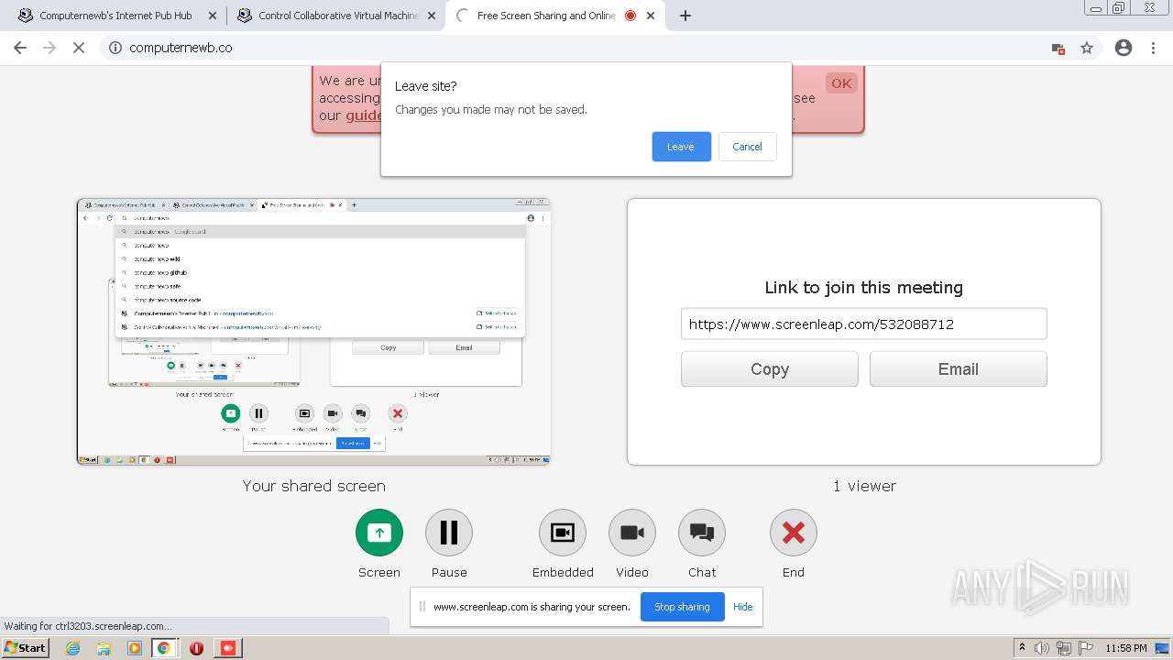Screen dimensions: 1173x660
Task: View site information icon in address bar
Action: 115,48
